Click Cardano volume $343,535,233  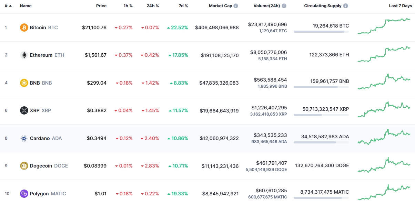coord(271,135)
